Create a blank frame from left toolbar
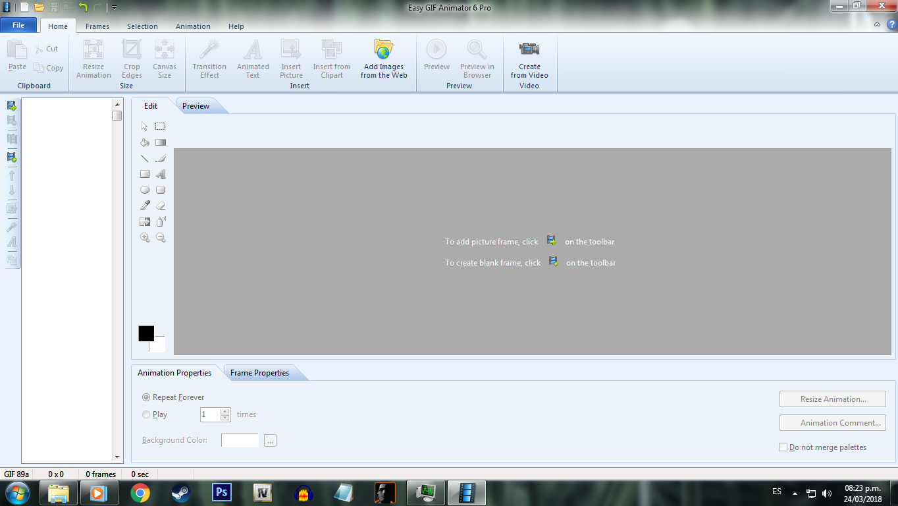Viewport: 898px width, 506px height. tap(11, 157)
